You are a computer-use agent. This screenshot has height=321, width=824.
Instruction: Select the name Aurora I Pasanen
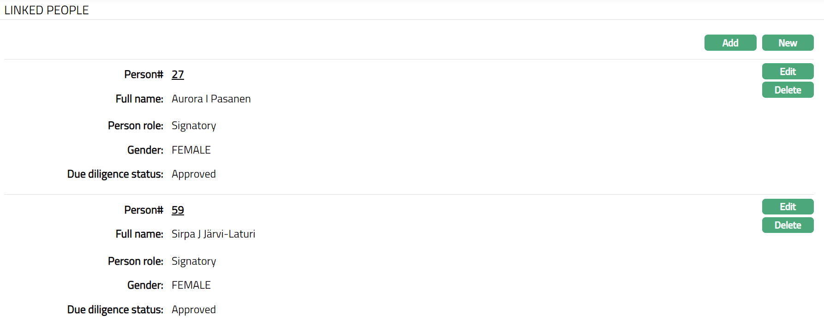coord(211,99)
